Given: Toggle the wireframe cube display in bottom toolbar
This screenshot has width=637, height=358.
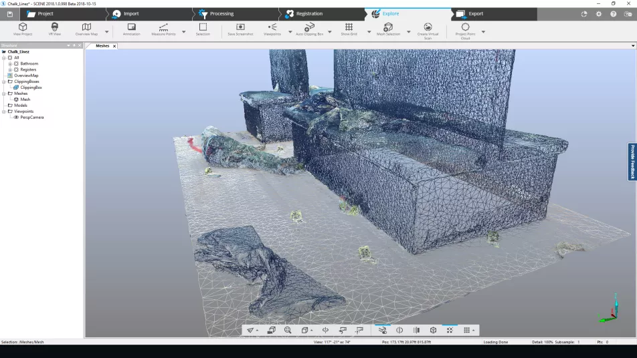Looking at the screenshot, I should coord(433,330).
